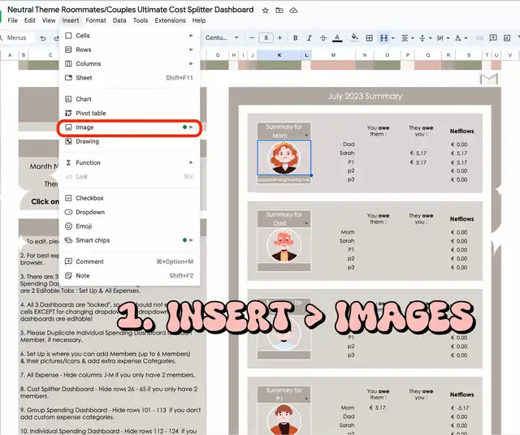Viewport: 520px width, 435px height.
Task: Click the move to folder icon
Action: 279,10
